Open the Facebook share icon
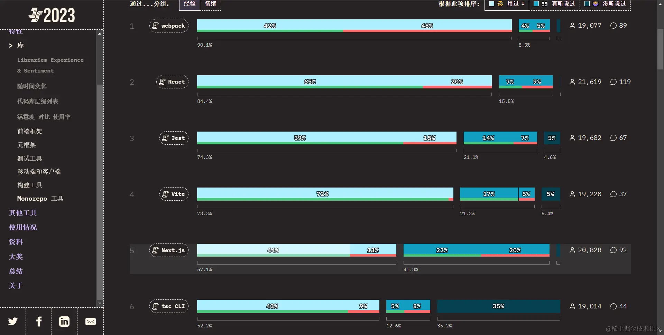664x335 pixels. (x=39, y=322)
